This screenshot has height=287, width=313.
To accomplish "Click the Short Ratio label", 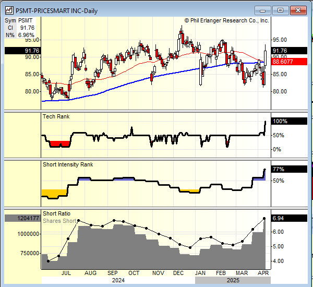I will click(x=56, y=213).
